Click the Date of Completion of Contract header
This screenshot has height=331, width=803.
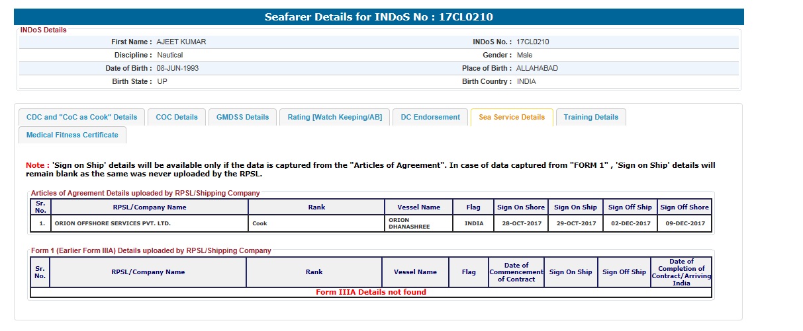tap(681, 272)
